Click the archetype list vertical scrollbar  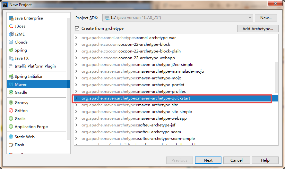pos(277,77)
